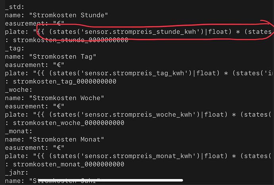Place cursor on the "_jahr:" key
The image size is (274, 185).
click(17, 173)
